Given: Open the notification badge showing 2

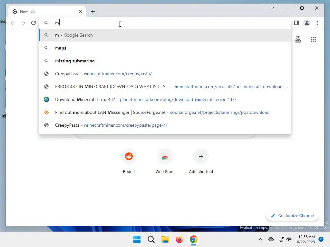Looking at the screenshot, I should [321, 239].
